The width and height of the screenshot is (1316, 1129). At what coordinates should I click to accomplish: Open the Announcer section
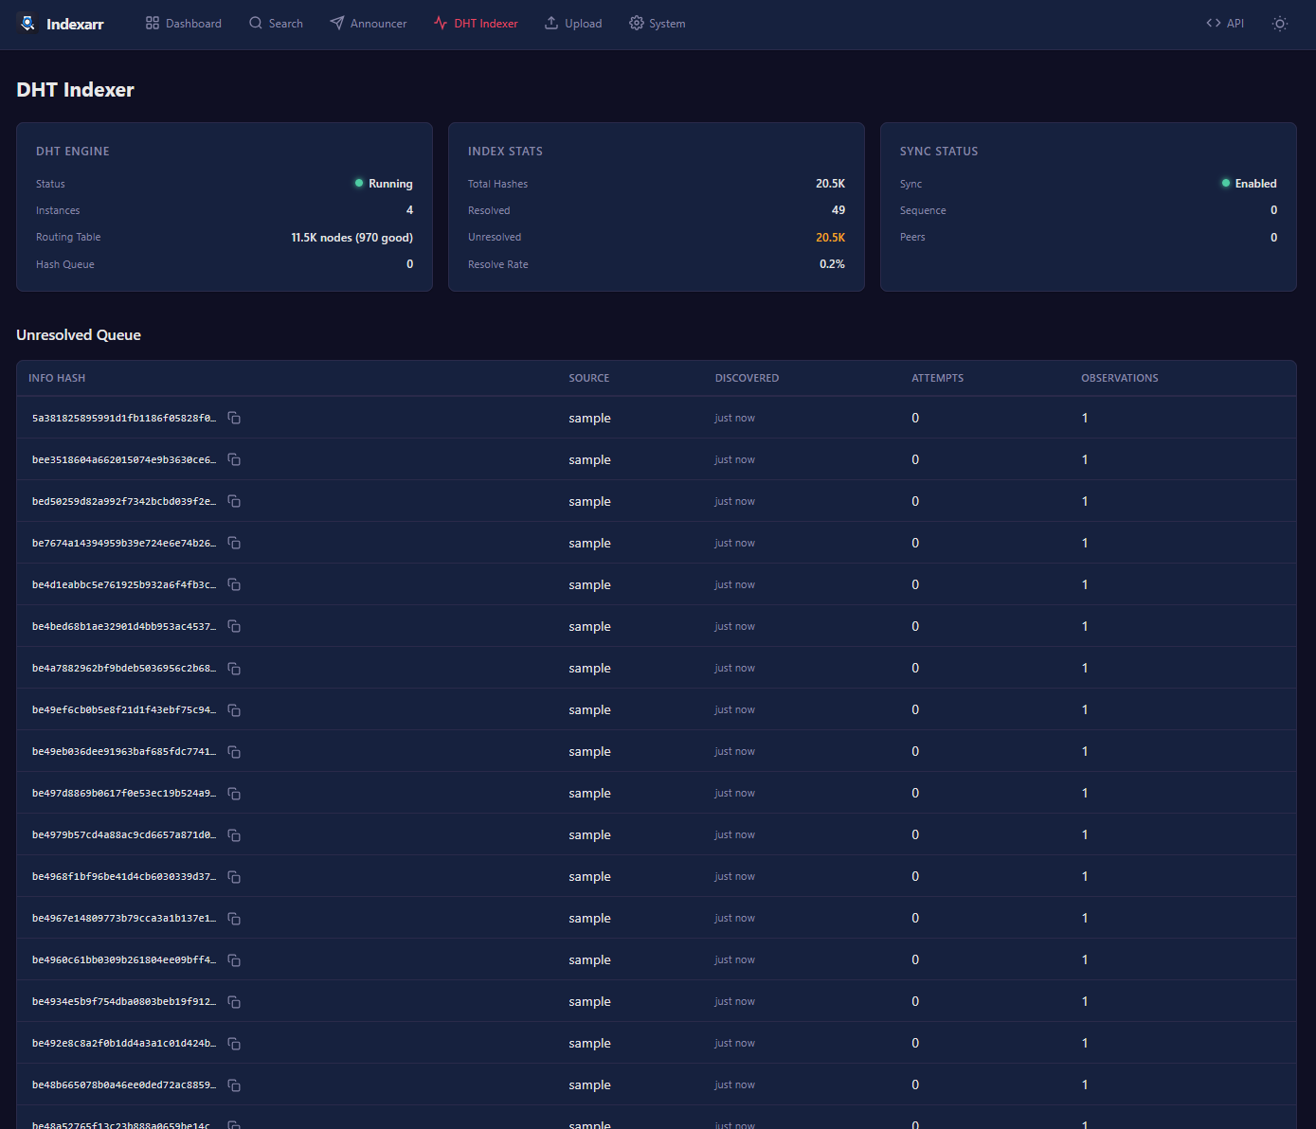[368, 24]
